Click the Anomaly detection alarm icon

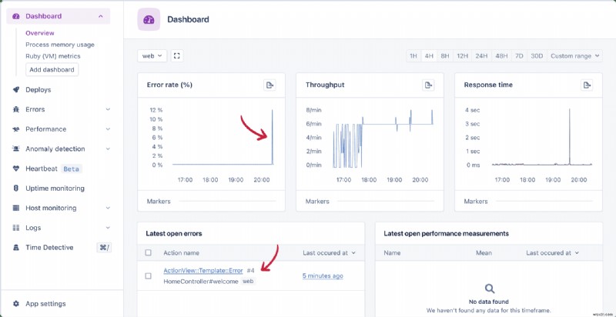point(15,148)
